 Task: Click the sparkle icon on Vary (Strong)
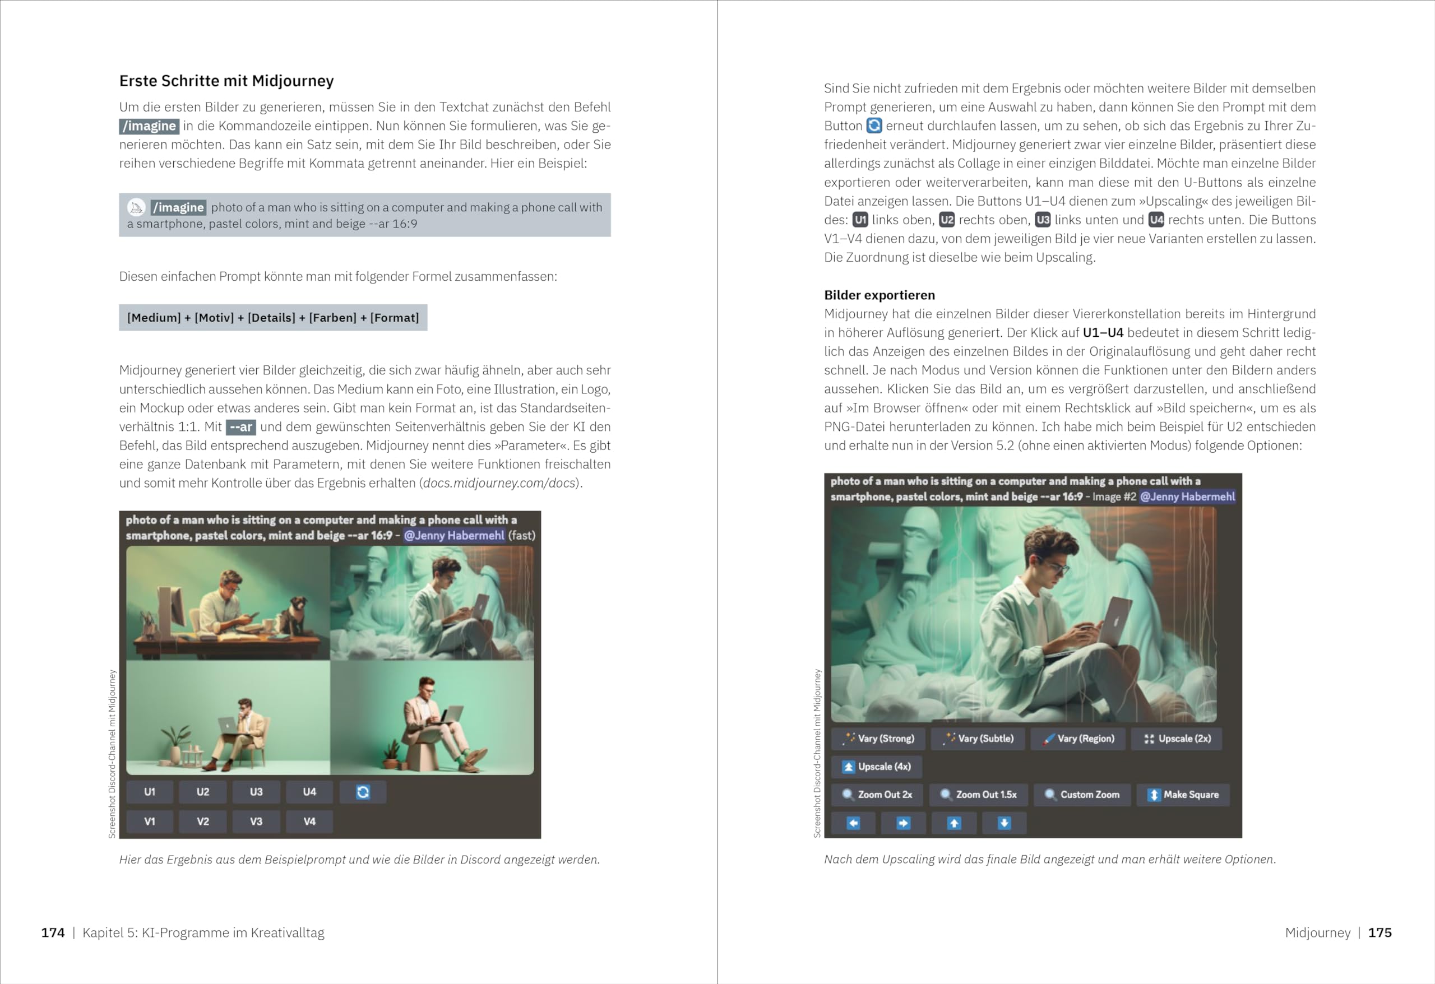(849, 739)
